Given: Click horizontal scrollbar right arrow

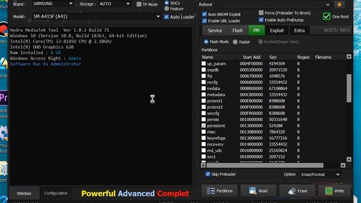Looking at the screenshot, I should click(x=343, y=165).
